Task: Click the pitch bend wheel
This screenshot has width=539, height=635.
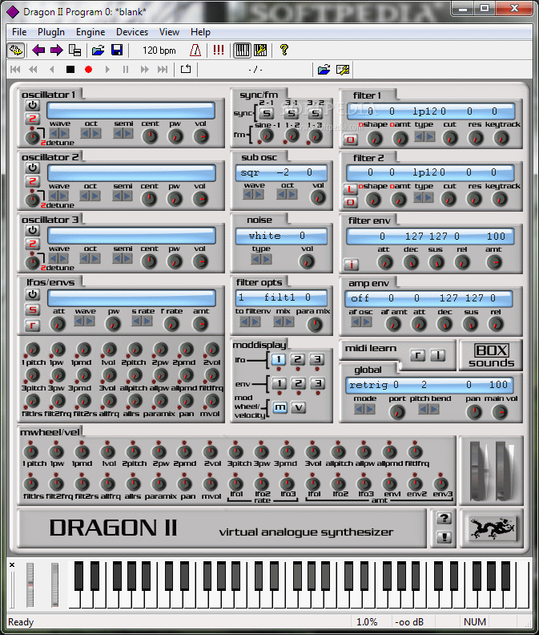Action: (x=479, y=471)
